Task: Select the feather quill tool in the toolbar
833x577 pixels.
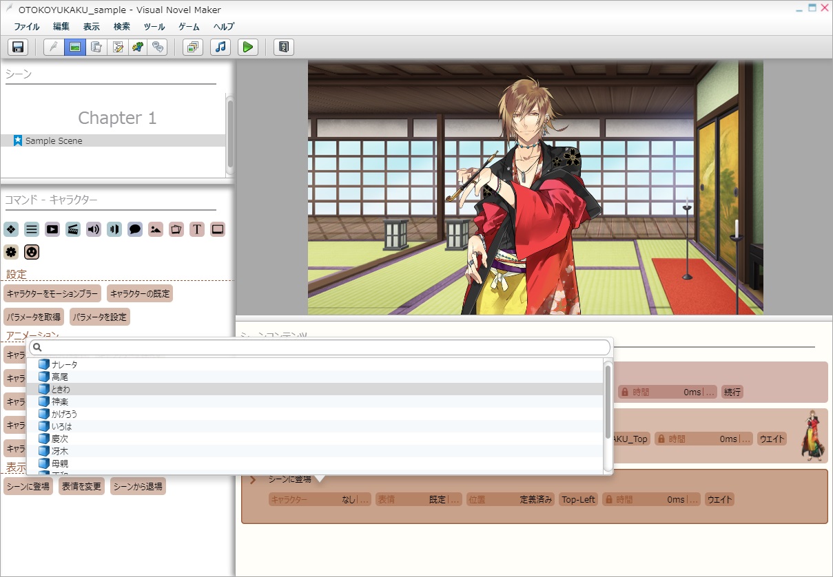Action: (x=54, y=47)
